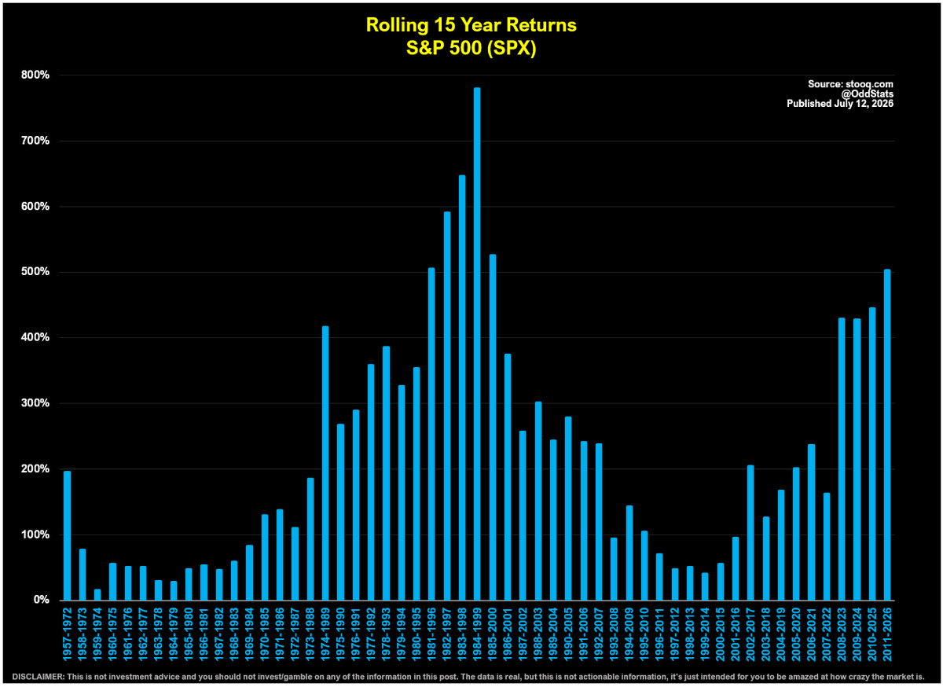Click the 800% y-axis label
This screenshot has height=687, width=943.
point(35,75)
